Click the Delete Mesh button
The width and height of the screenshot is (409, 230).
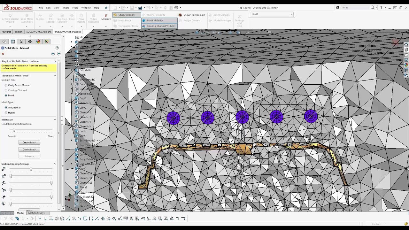click(x=29, y=149)
